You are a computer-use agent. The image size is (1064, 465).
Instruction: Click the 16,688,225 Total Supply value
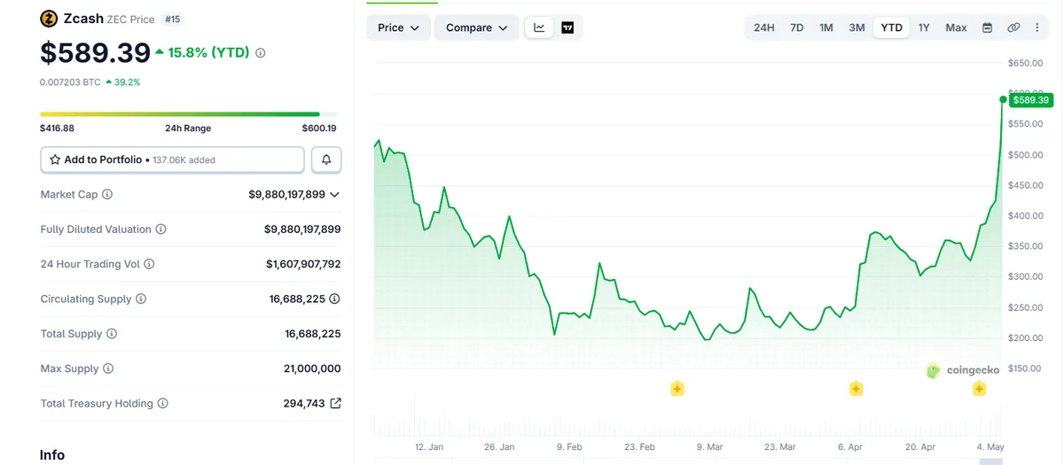313,334
